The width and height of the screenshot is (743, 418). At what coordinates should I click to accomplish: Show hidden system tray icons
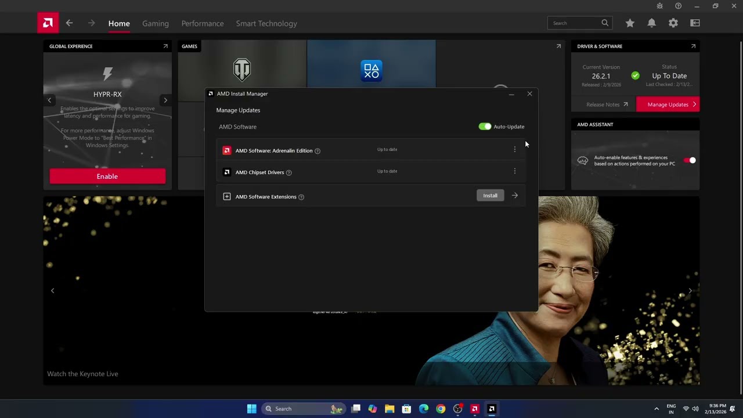click(657, 409)
